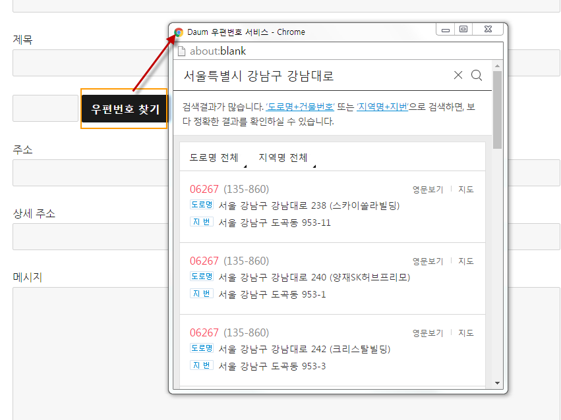Image resolution: width=561 pixels, height=420 pixels.
Task: Select road address 강남대로 242 (크리스탈빌딩)
Action: pyautogui.click(x=305, y=350)
